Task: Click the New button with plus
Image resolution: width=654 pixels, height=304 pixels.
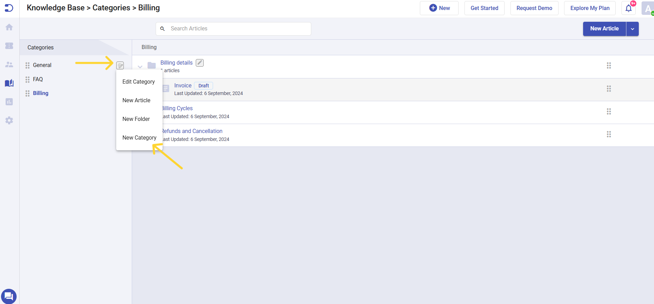Action: coord(439,8)
